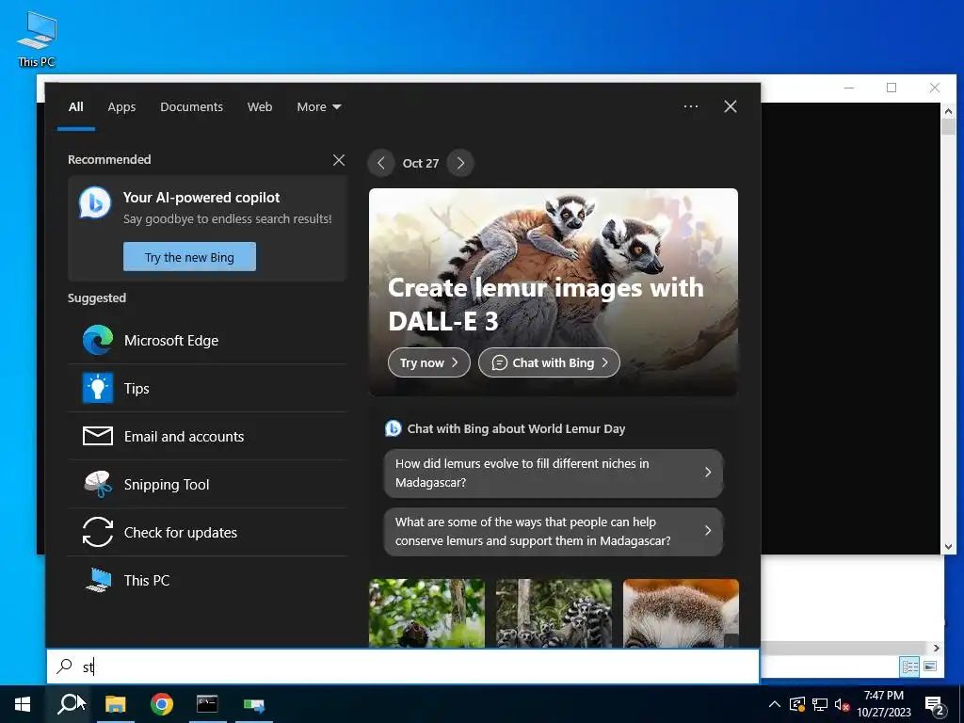This screenshot has height=723, width=964.
Task: Click Chat with Bing button
Action: click(549, 362)
